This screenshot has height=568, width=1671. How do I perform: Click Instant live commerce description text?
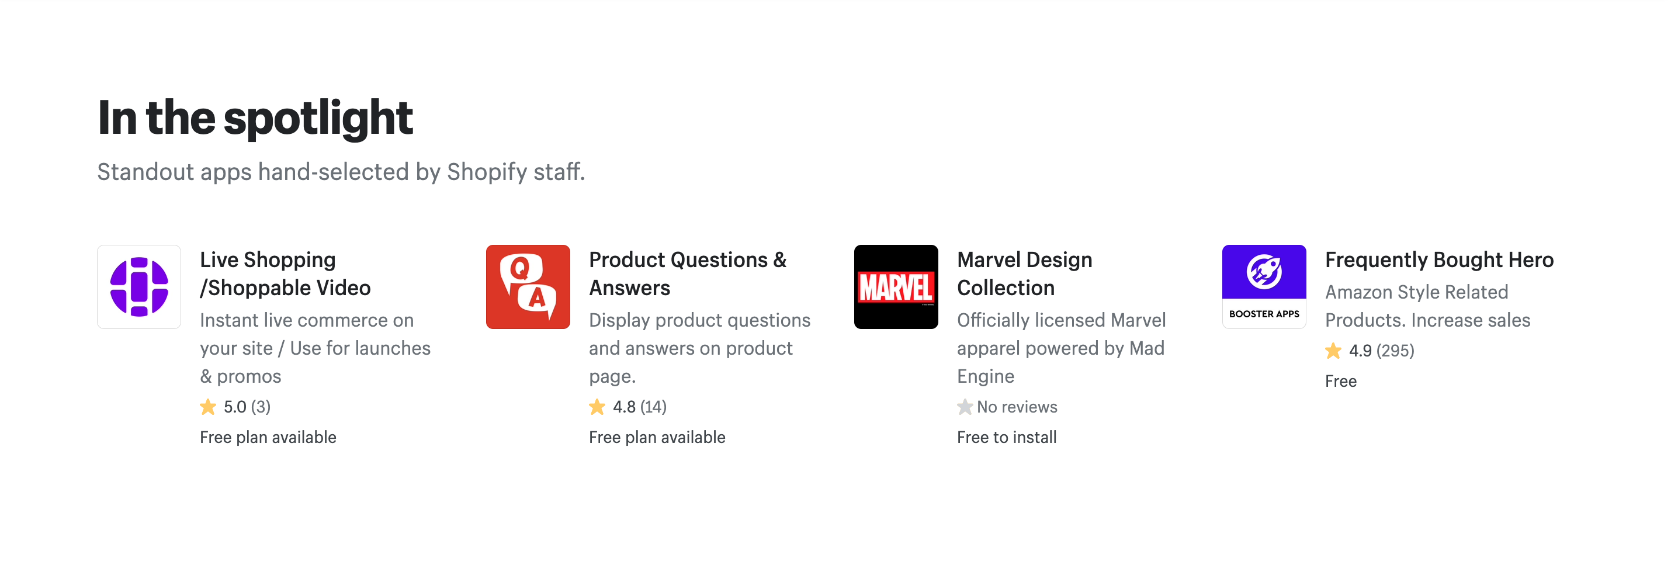[316, 348]
